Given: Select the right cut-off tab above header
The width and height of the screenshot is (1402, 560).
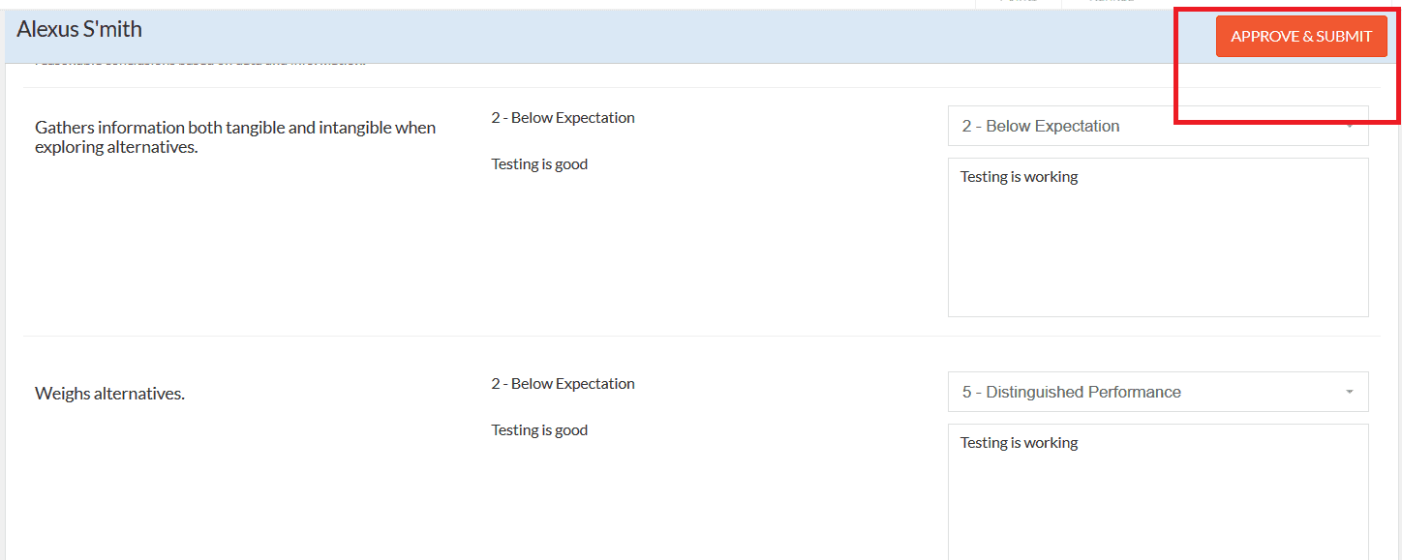Looking at the screenshot, I should 1112,3.
